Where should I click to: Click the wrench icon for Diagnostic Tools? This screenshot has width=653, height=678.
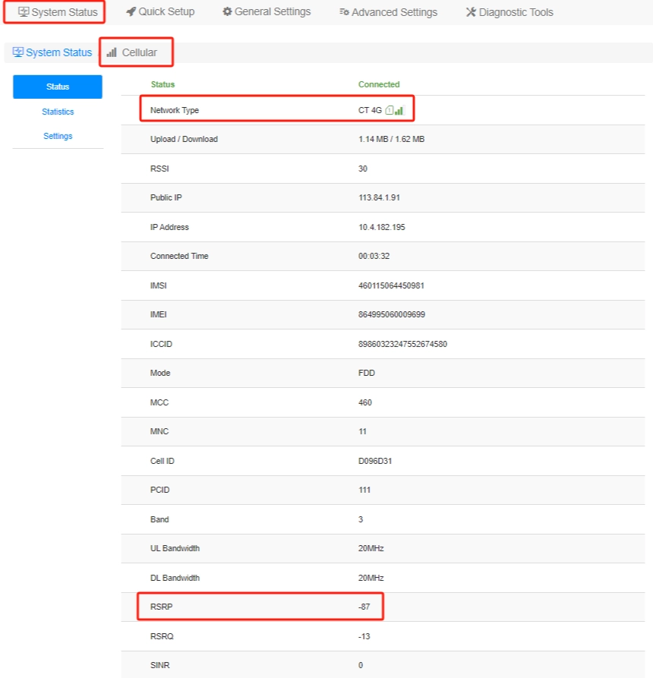point(471,12)
